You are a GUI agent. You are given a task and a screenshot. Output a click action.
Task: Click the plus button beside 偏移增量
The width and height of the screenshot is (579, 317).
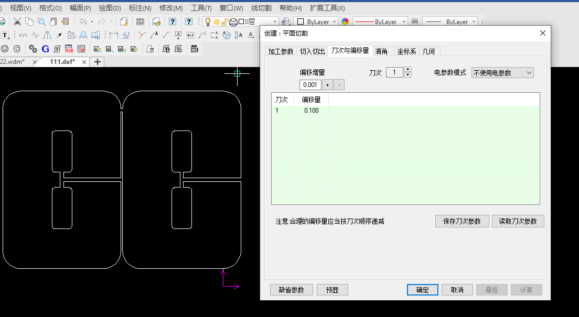point(327,85)
